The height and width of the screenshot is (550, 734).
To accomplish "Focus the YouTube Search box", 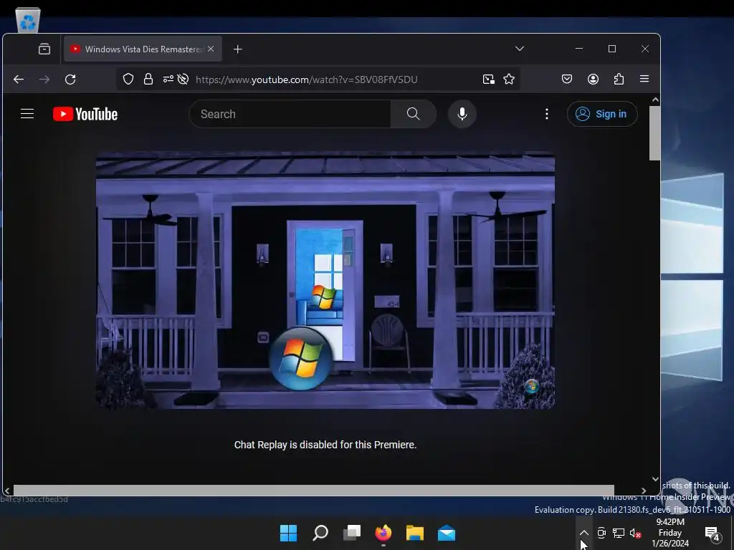I will coord(290,114).
